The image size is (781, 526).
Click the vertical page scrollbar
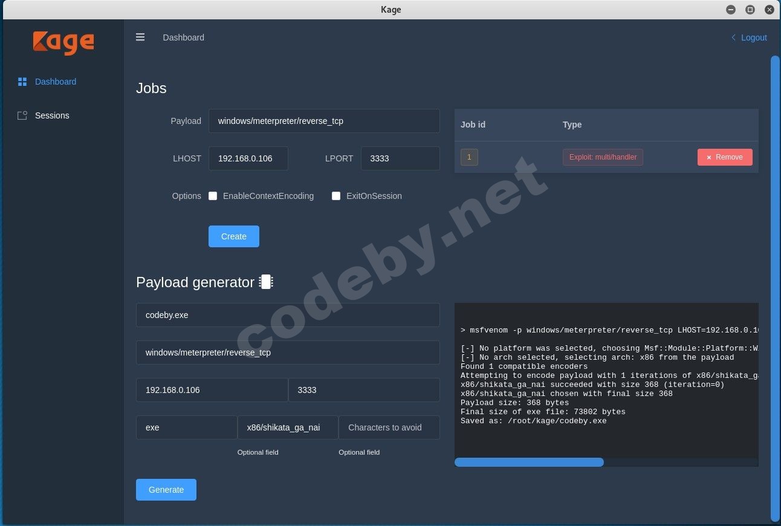[775, 288]
